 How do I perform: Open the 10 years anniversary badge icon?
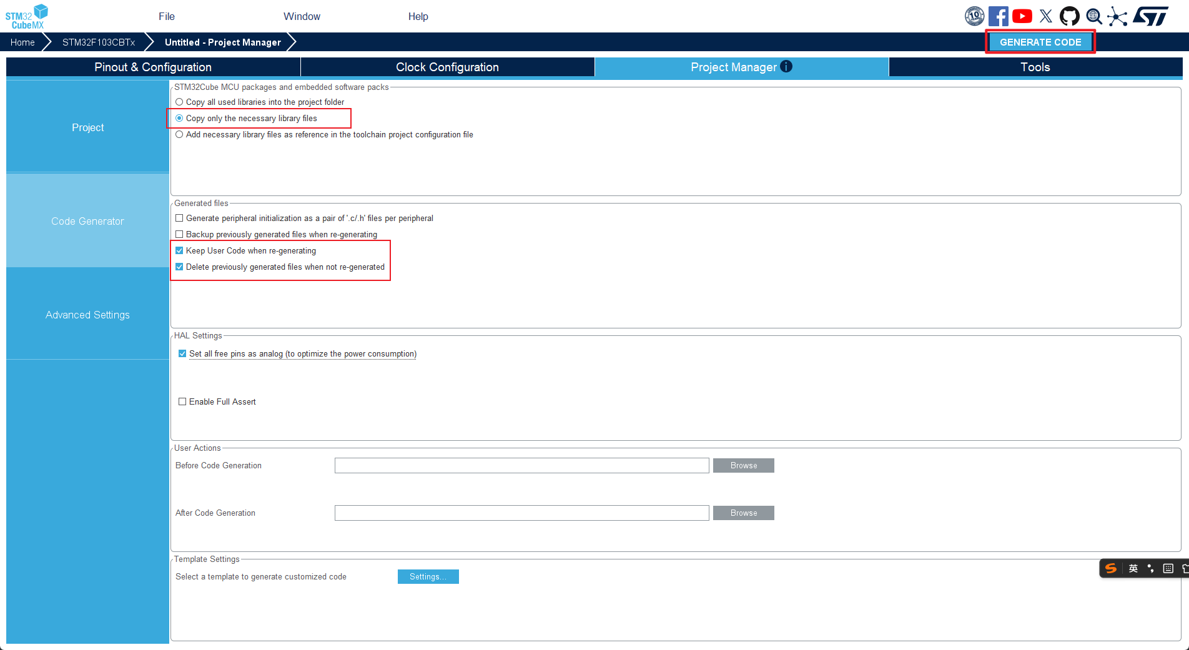[974, 16]
